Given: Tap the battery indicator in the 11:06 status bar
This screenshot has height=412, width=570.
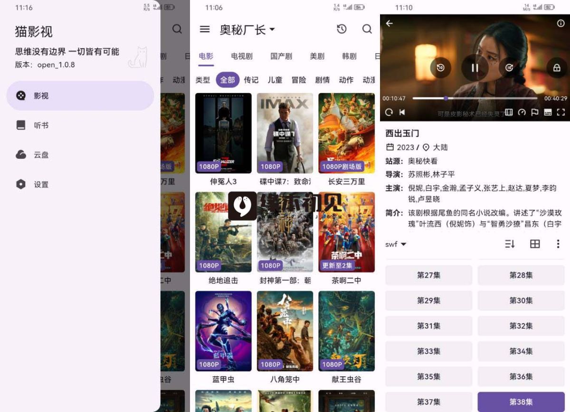Looking at the screenshot, I should [360, 7].
